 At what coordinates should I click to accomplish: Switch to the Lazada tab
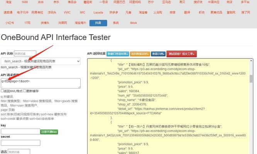point(98,12)
